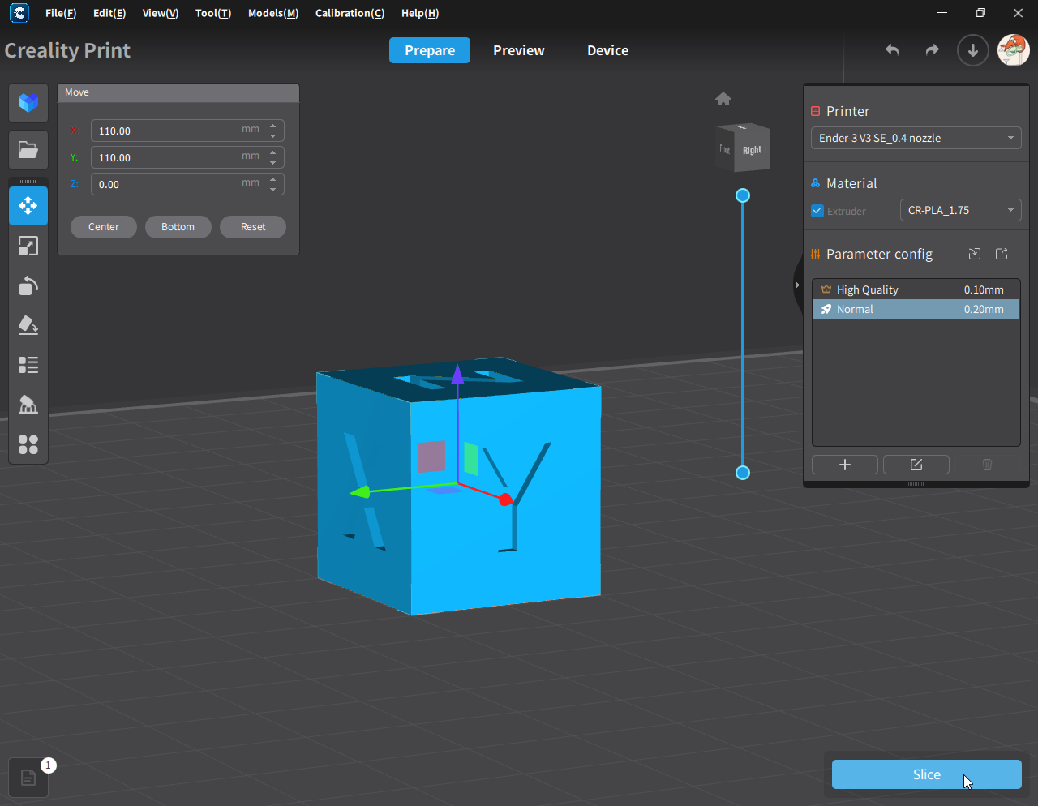This screenshot has width=1038, height=806.
Task: Collapse the right panel with arrow handle
Action: [797, 285]
